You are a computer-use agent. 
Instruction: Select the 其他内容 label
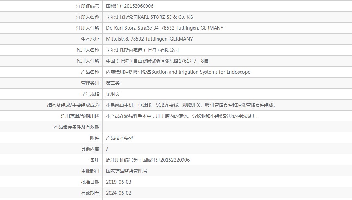(90, 149)
